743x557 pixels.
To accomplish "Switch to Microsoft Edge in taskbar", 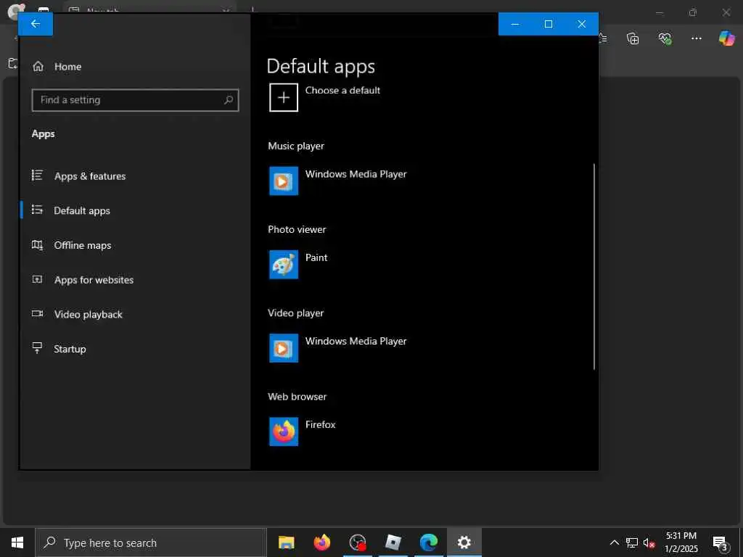I will 428,542.
